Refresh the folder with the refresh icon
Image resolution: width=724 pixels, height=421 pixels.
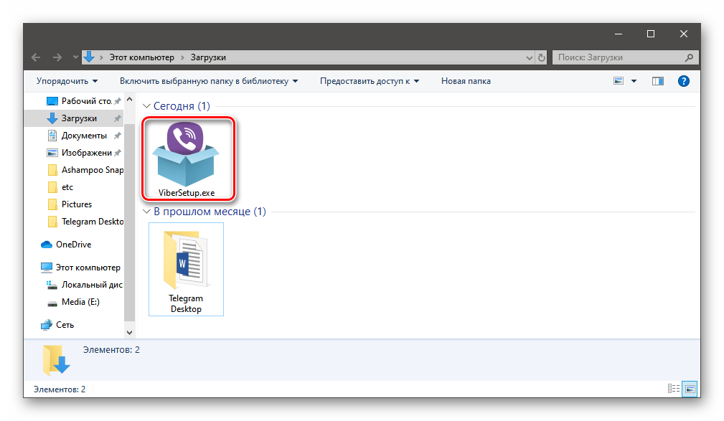pos(542,57)
